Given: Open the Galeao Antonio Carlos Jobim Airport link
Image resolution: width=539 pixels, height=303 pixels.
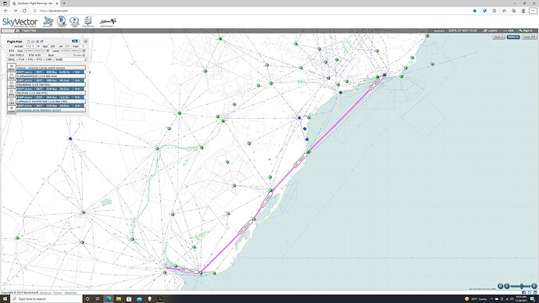Looking at the screenshot, I should point(41,68).
